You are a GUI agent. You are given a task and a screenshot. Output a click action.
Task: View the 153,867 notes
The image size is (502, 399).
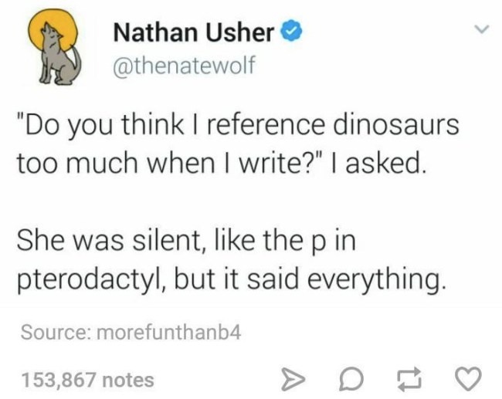[x=87, y=379]
